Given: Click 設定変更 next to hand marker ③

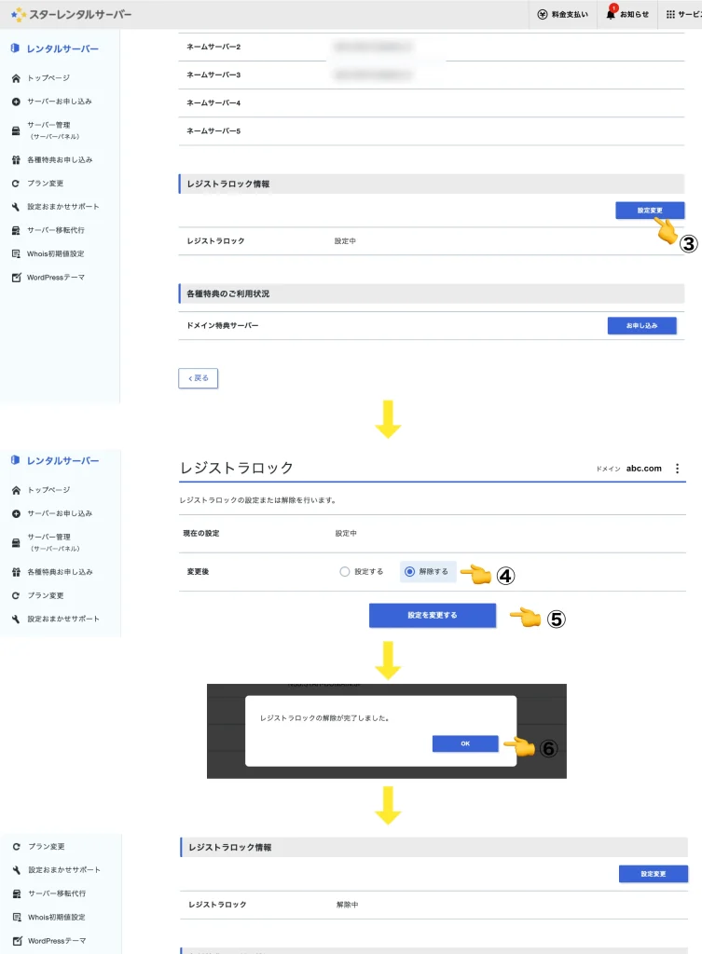Looking at the screenshot, I should pos(650,211).
